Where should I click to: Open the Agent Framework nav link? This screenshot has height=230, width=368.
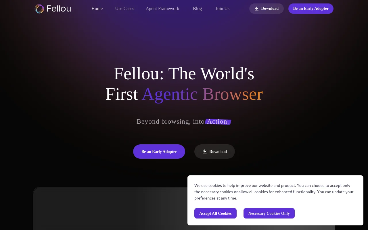[x=162, y=9]
